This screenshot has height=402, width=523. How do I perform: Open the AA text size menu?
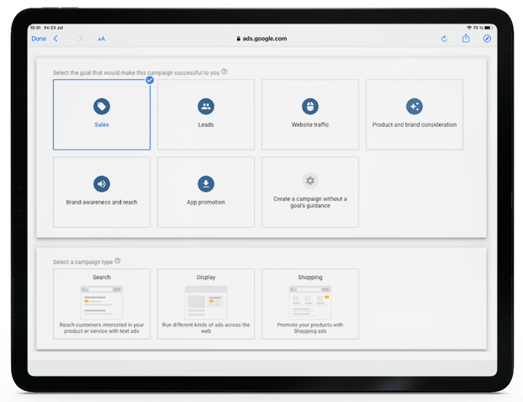tap(102, 39)
